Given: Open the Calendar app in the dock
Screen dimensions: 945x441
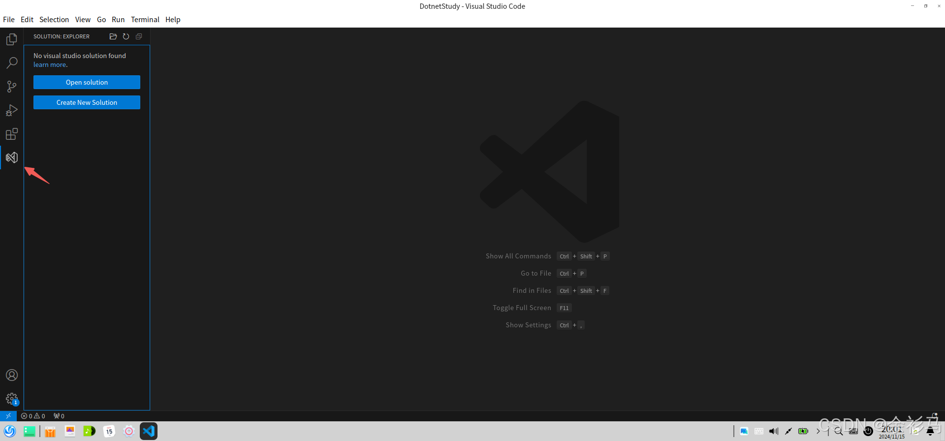Looking at the screenshot, I should click(109, 431).
